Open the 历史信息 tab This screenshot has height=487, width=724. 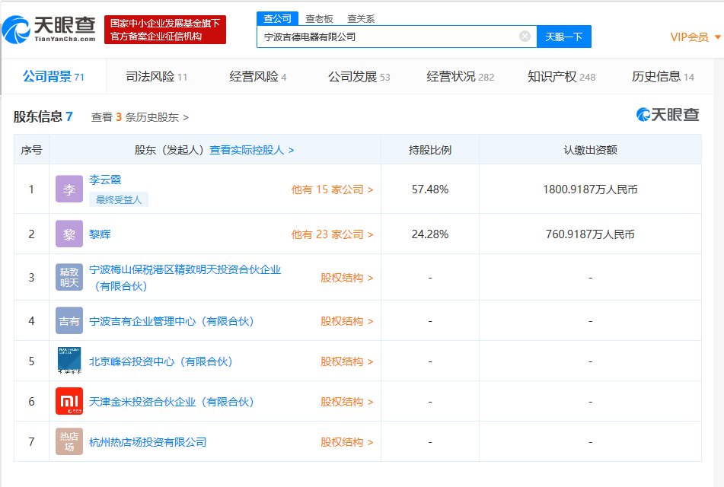(662, 77)
